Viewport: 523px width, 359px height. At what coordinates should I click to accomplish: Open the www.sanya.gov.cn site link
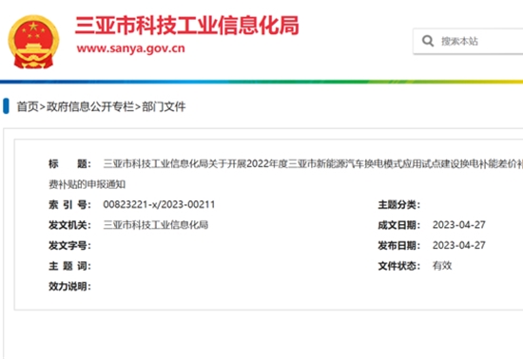pos(131,48)
